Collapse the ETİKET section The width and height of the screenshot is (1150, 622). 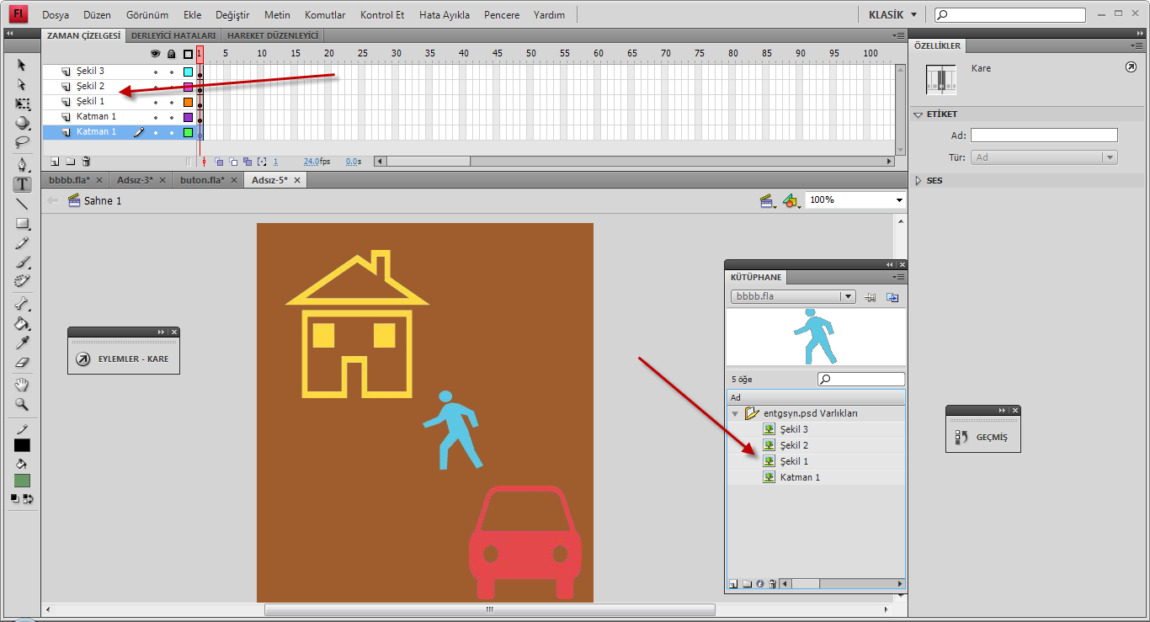pyautogui.click(x=918, y=114)
